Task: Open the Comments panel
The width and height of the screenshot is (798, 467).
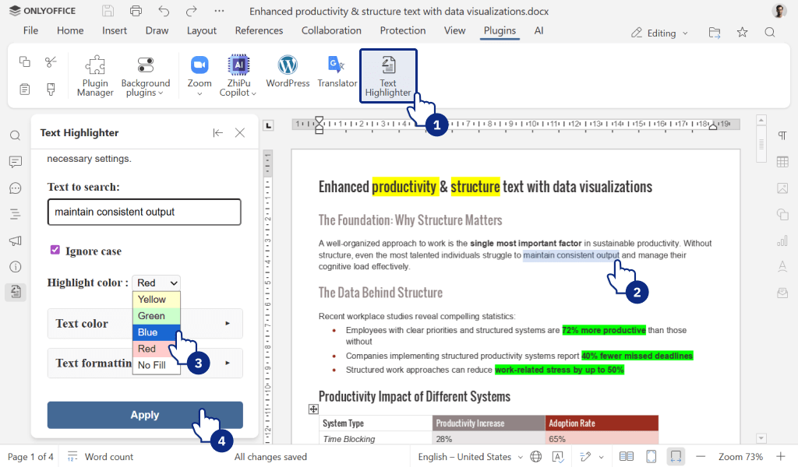Action: click(14, 161)
